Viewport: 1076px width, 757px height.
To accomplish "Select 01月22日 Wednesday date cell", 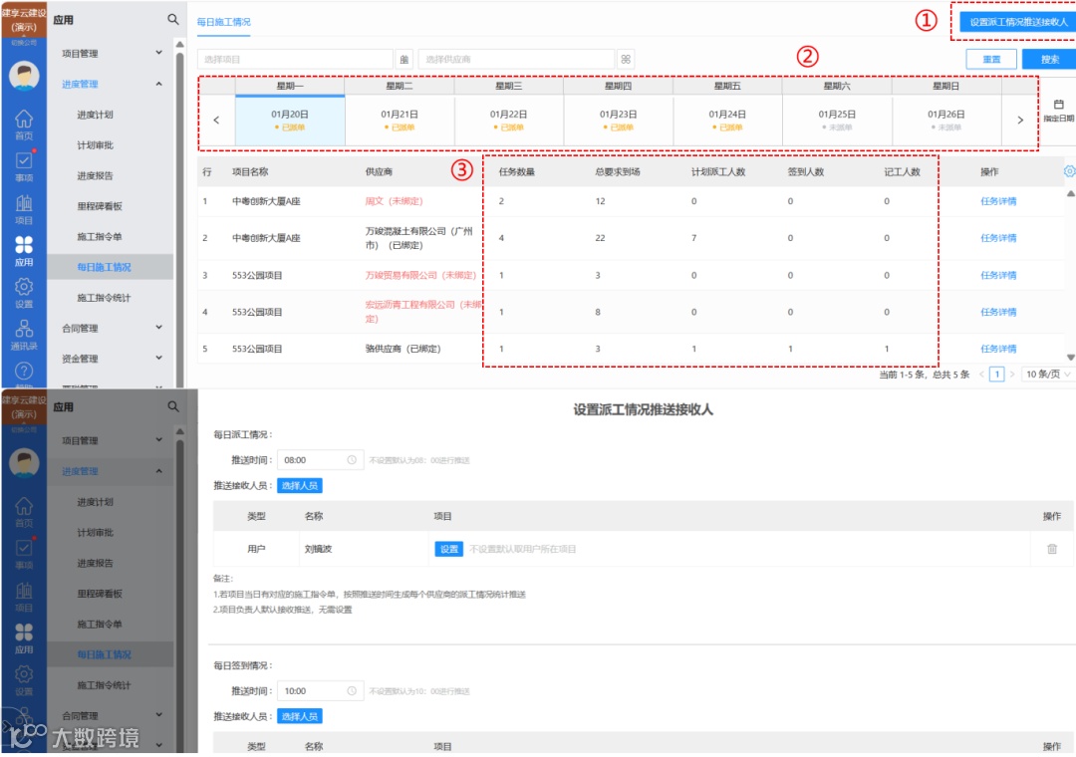I will 508,121.
